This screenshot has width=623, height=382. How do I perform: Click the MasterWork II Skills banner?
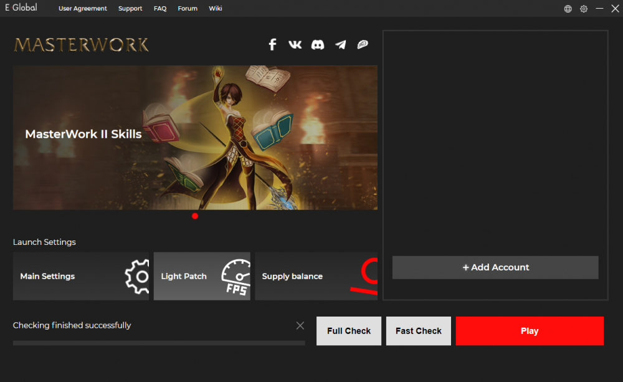pos(195,138)
